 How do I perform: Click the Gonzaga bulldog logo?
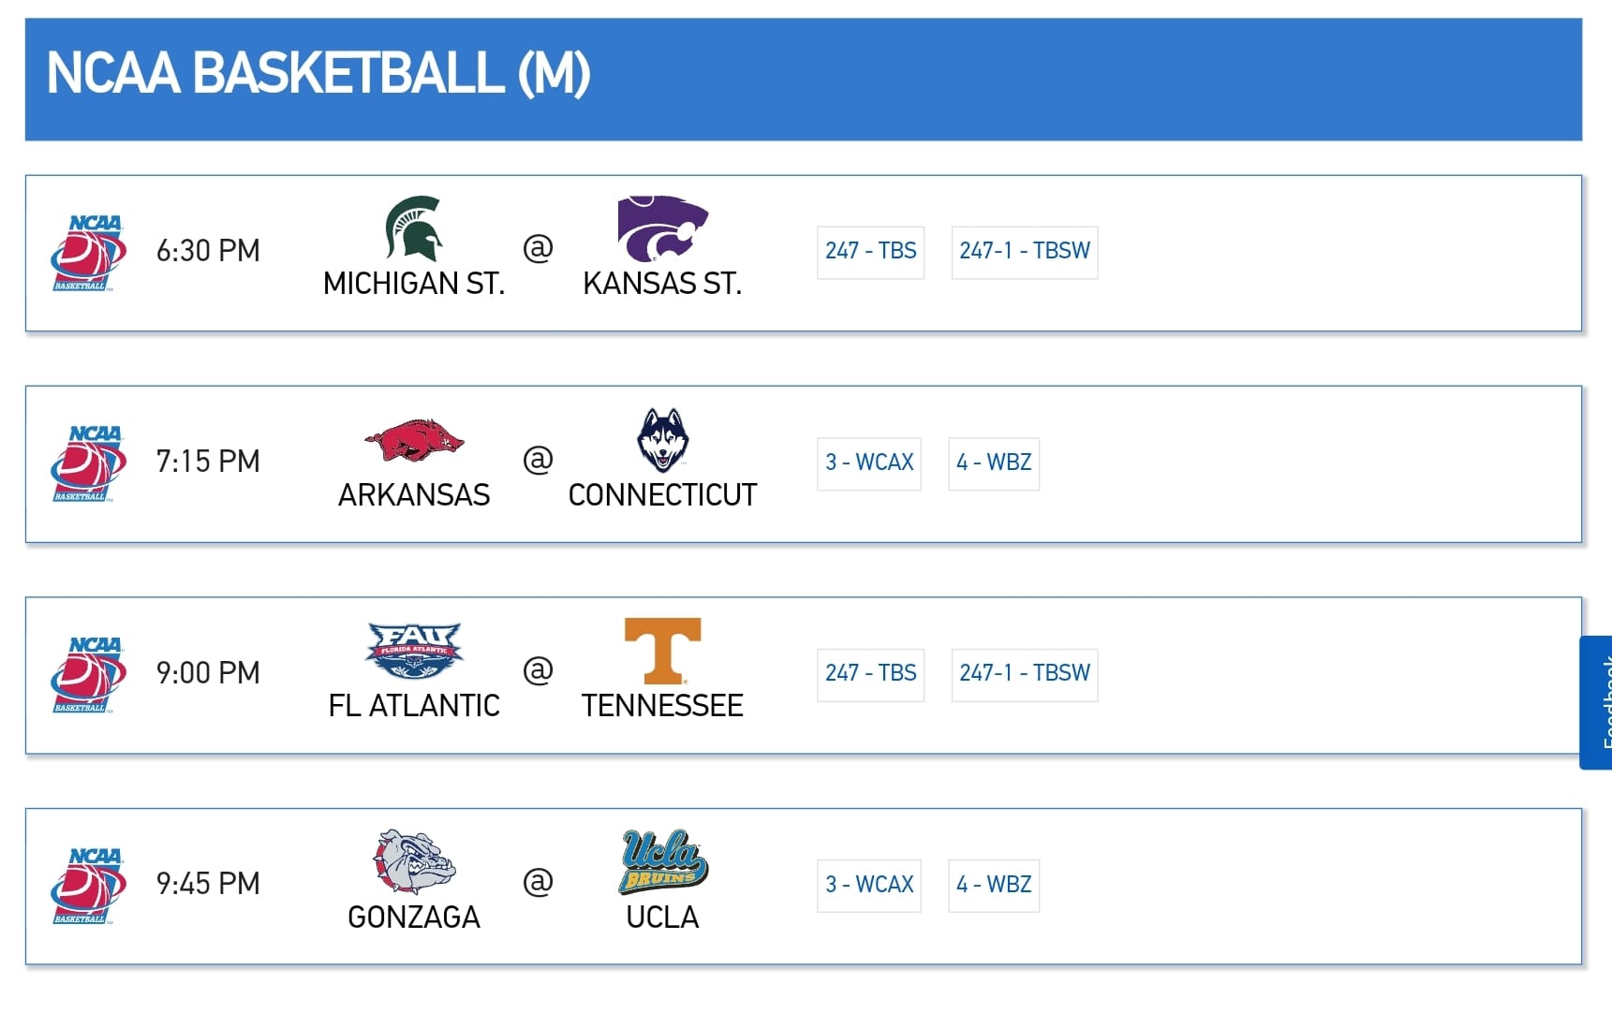(x=414, y=861)
